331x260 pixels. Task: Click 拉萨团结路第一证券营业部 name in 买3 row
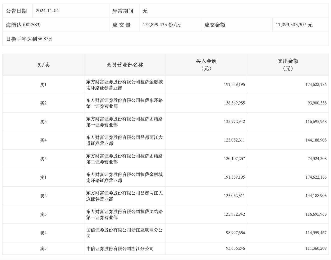tap(124, 122)
